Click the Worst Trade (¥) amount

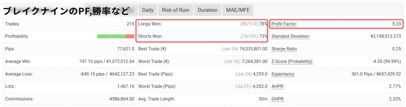(254, 62)
